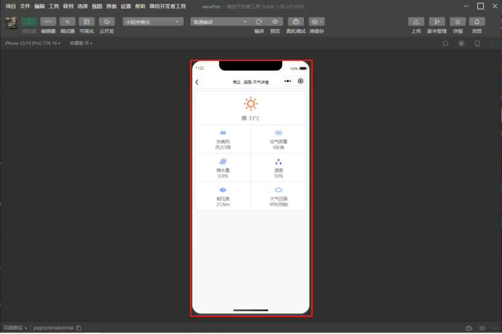Open the more options ellipsis in status bar

click(495, 328)
